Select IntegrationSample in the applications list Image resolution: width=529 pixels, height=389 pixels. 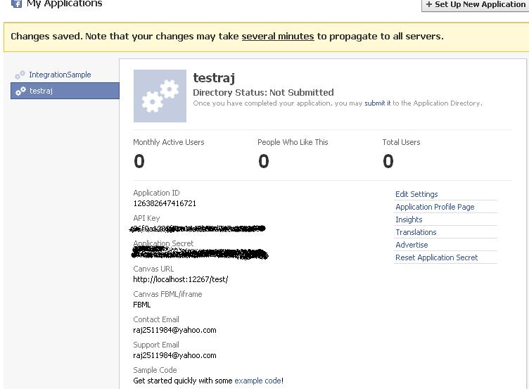pyautogui.click(x=60, y=75)
